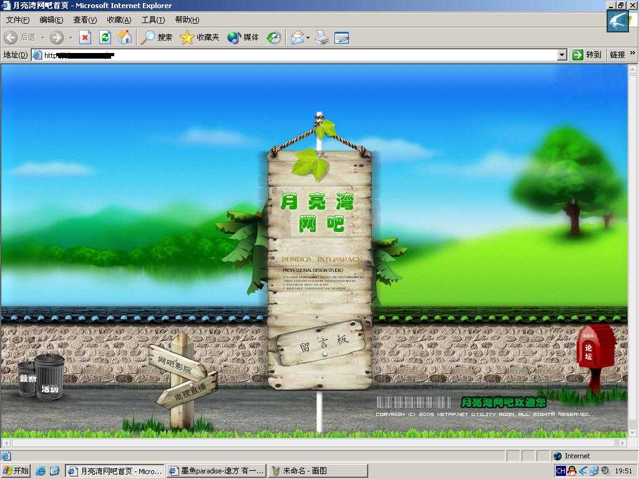This screenshot has height=479, width=639.
Task: Open the 工具(T) menu
Action: tap(153, 20)
